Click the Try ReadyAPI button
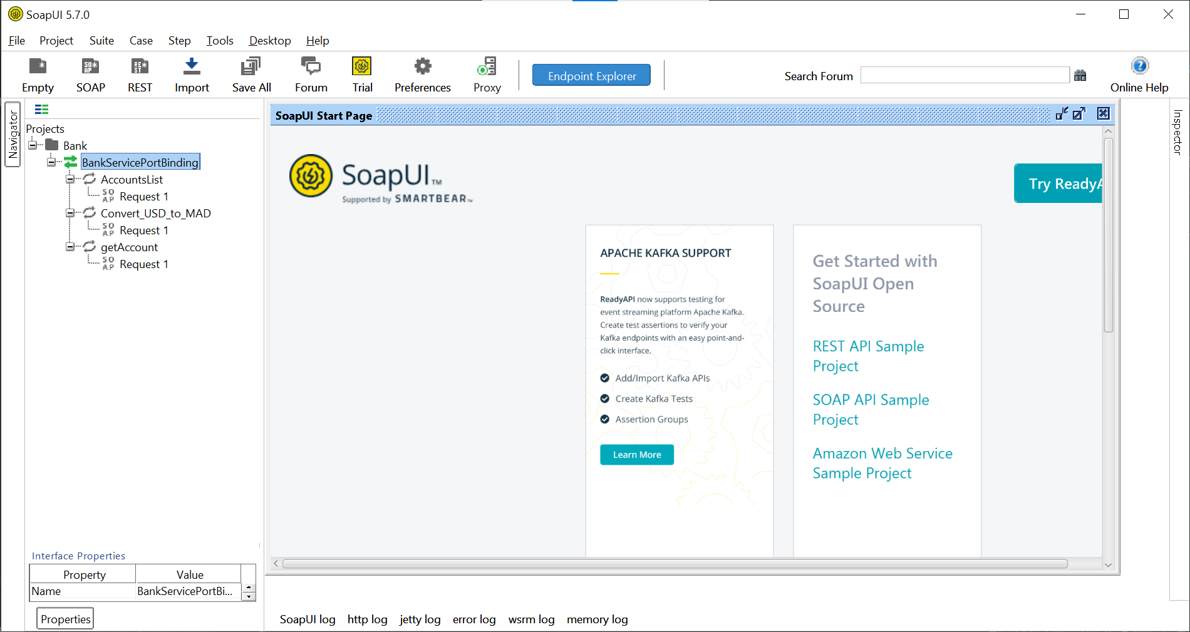The image size is (1190, 632). tap(1058, 184)
